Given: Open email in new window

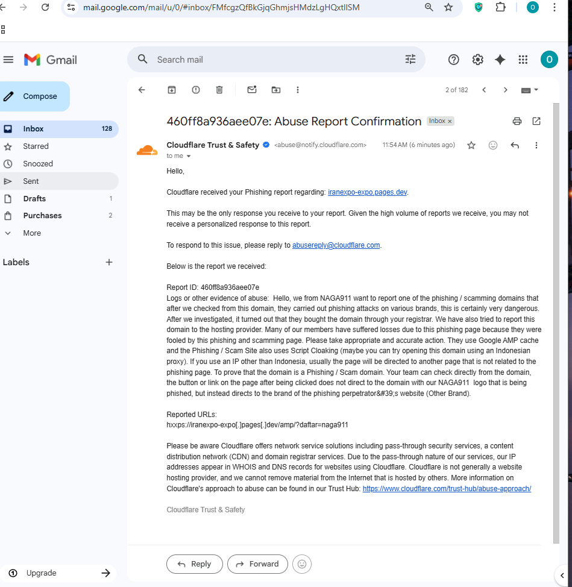Looking at the screenshot, I should (x=536, y=121).
